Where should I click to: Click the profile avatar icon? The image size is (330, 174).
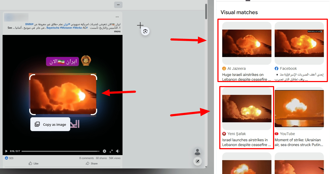[x=197, y=152]
